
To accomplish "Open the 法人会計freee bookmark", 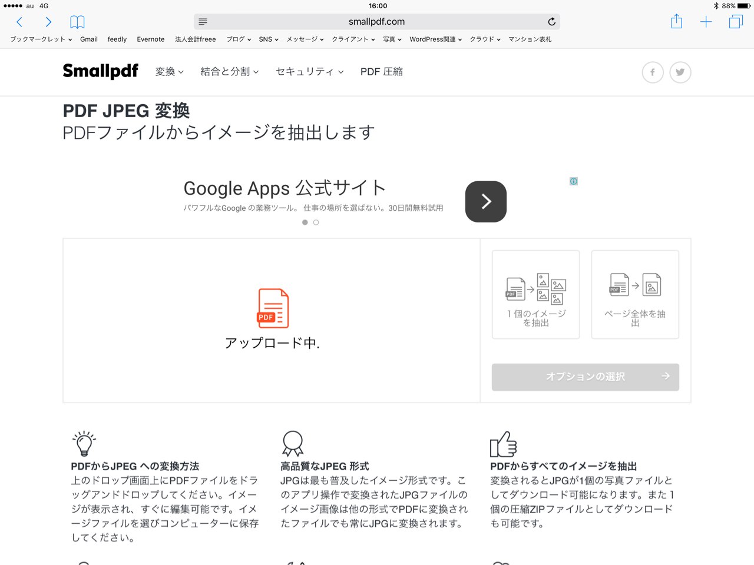I will [196, 39].
